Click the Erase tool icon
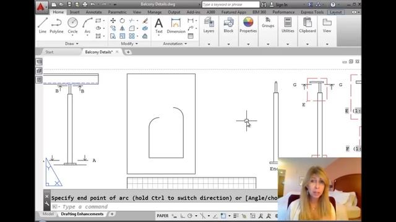The image size is (396, 222). pos(145,20)
